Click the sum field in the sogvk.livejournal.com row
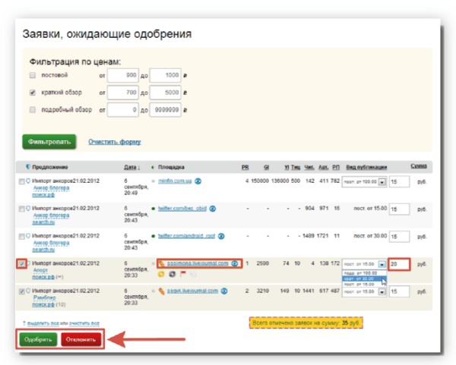The image size is (456, 365). [x=399, y=291]
